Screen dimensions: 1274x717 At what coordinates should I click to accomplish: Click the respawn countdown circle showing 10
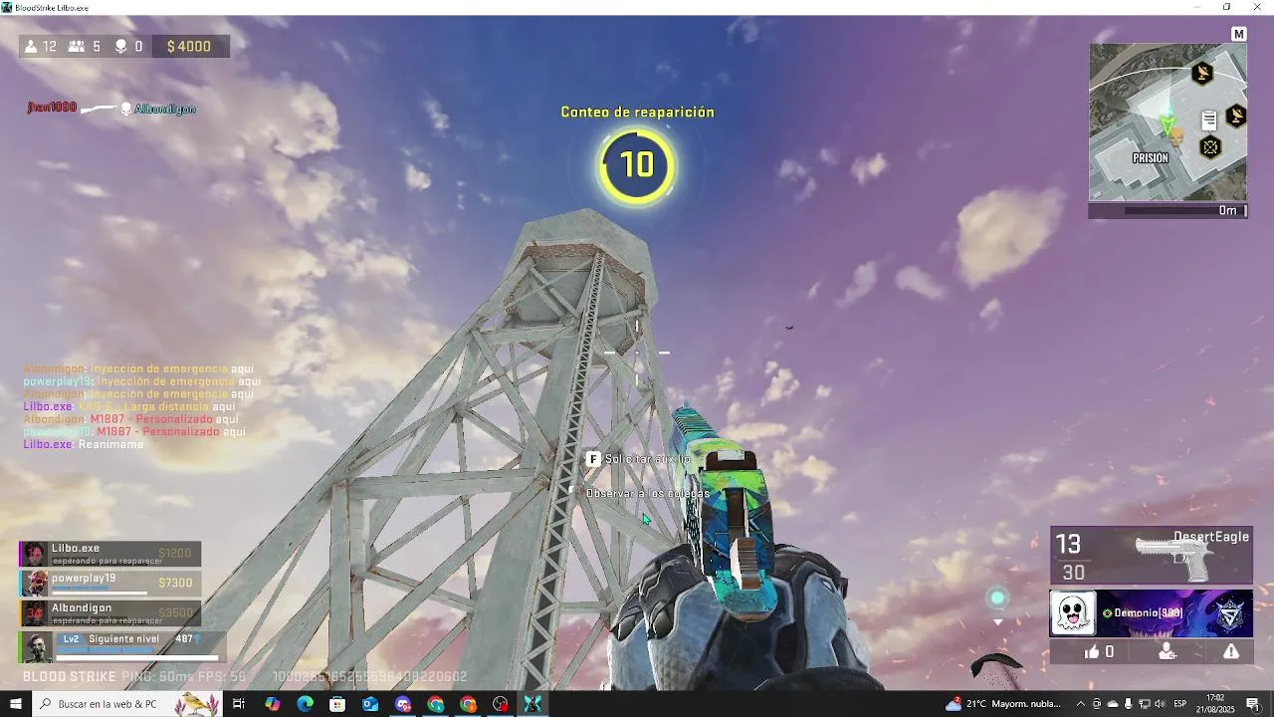coord(637,165)
